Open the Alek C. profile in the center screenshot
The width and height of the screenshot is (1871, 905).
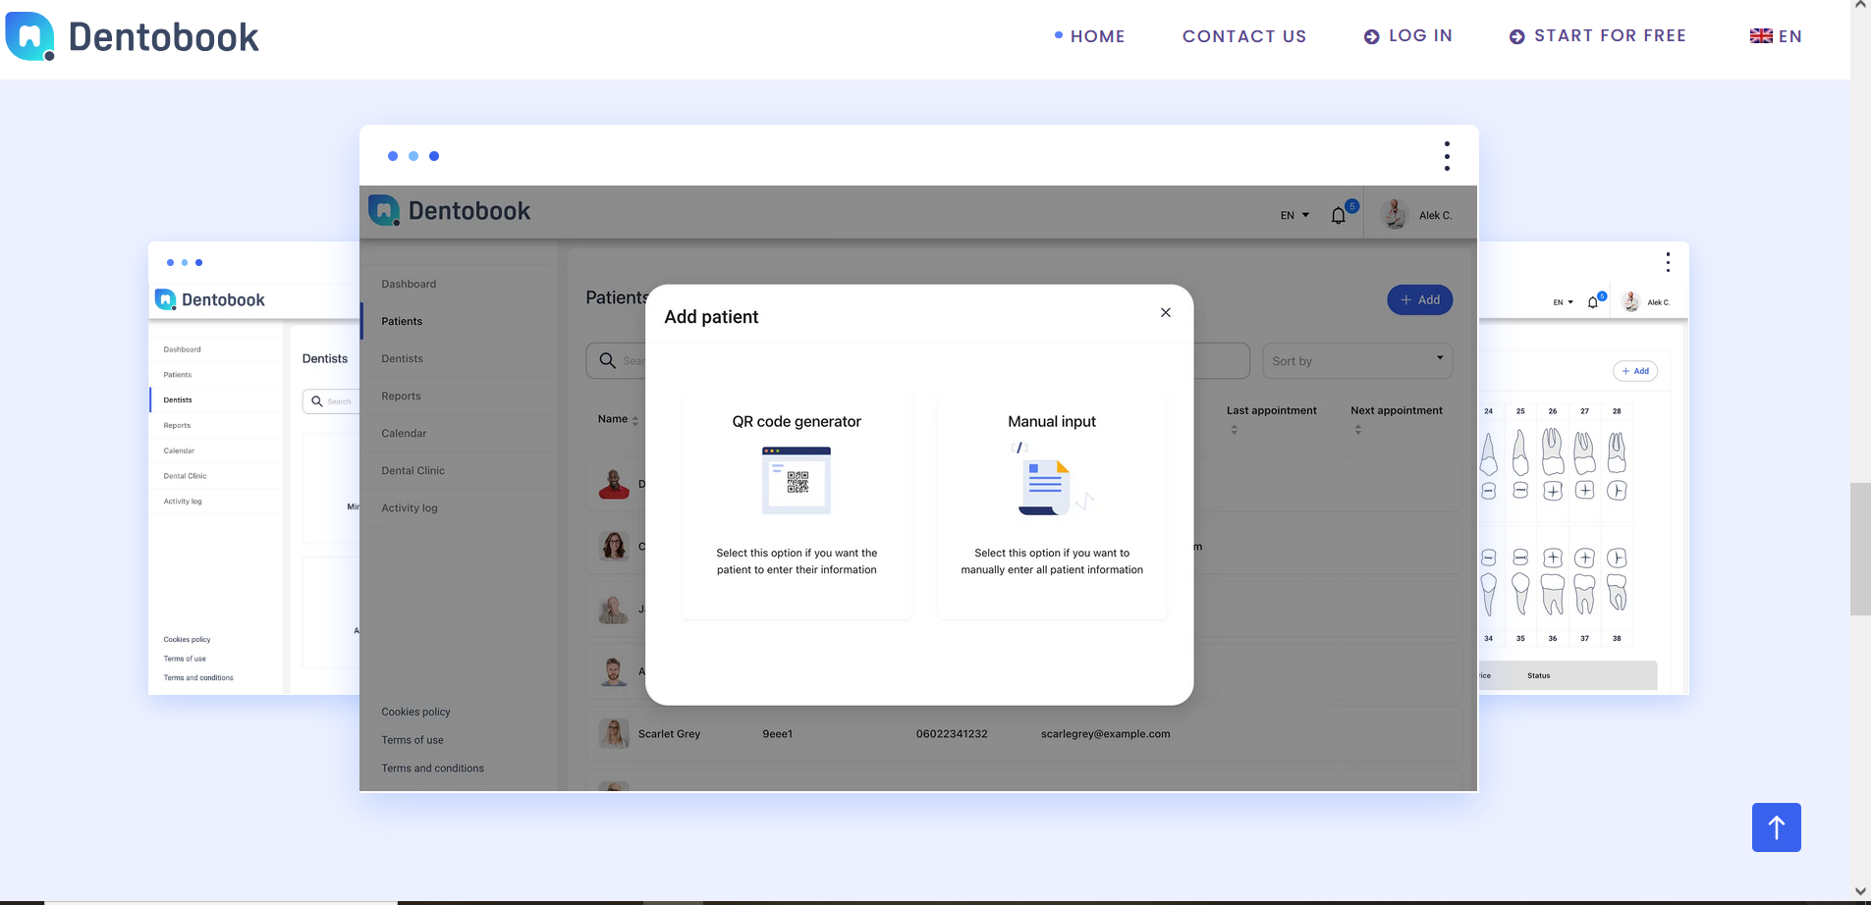[1416, 214]
